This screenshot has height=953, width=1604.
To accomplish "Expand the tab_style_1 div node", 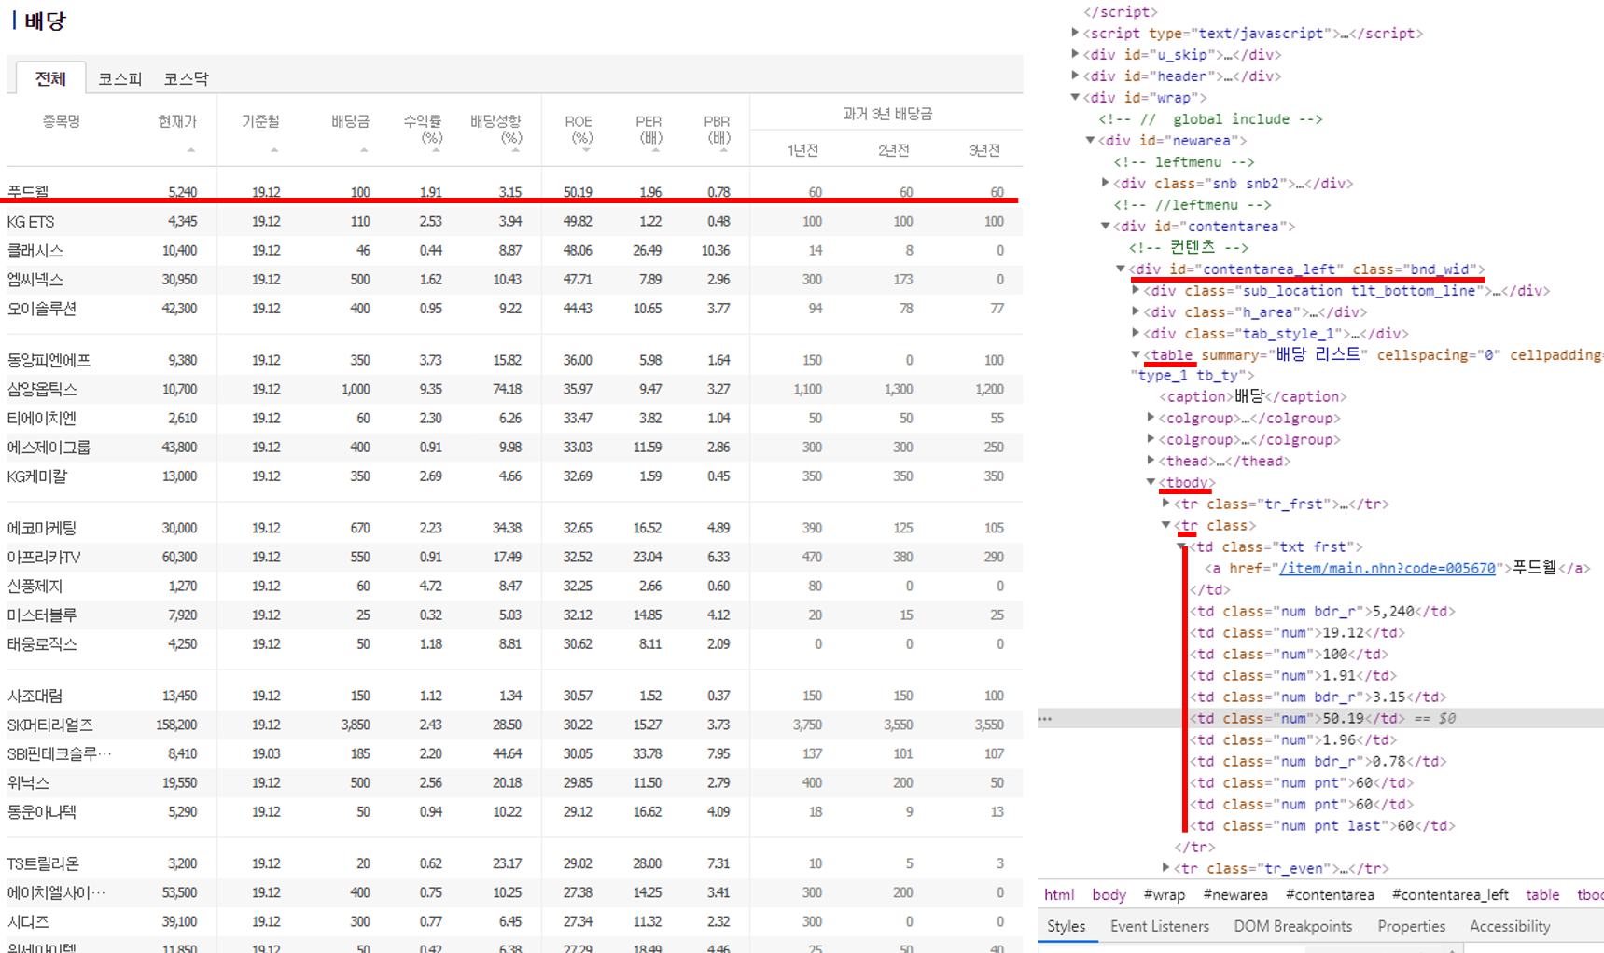I will tap(1136, 333).
